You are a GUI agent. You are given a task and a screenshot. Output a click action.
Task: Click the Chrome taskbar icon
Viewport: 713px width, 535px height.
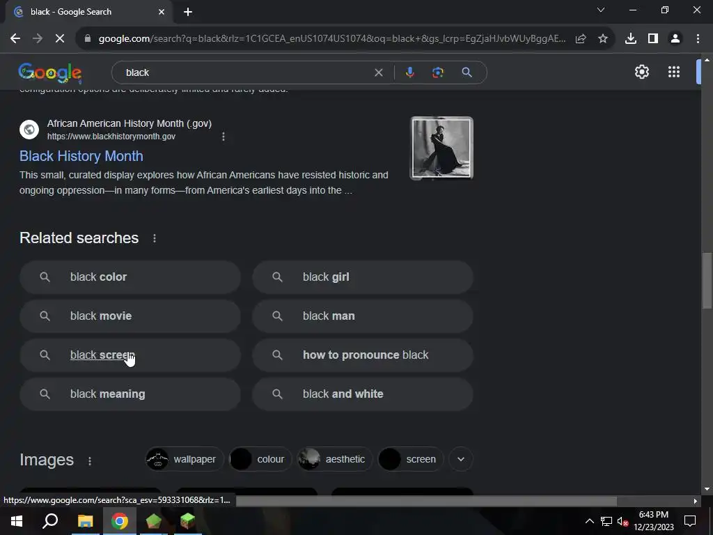[x=120, y=521]
